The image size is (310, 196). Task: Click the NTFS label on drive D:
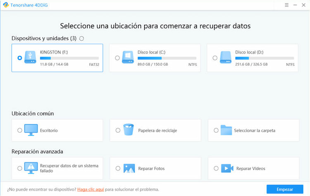[290, 64]
